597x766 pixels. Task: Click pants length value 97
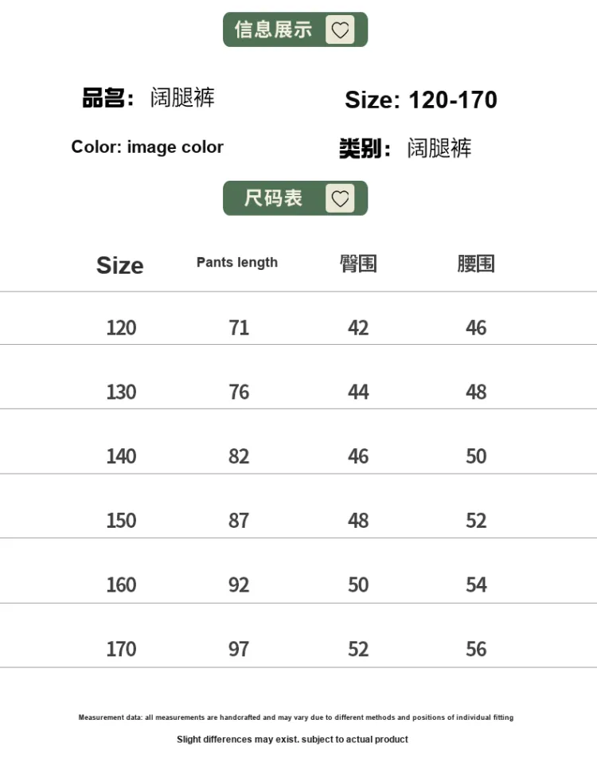coord(239,649)
